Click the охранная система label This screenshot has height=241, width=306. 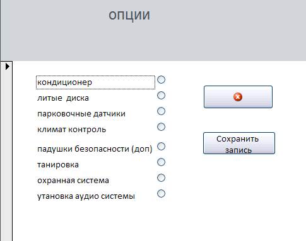(73, 181)
